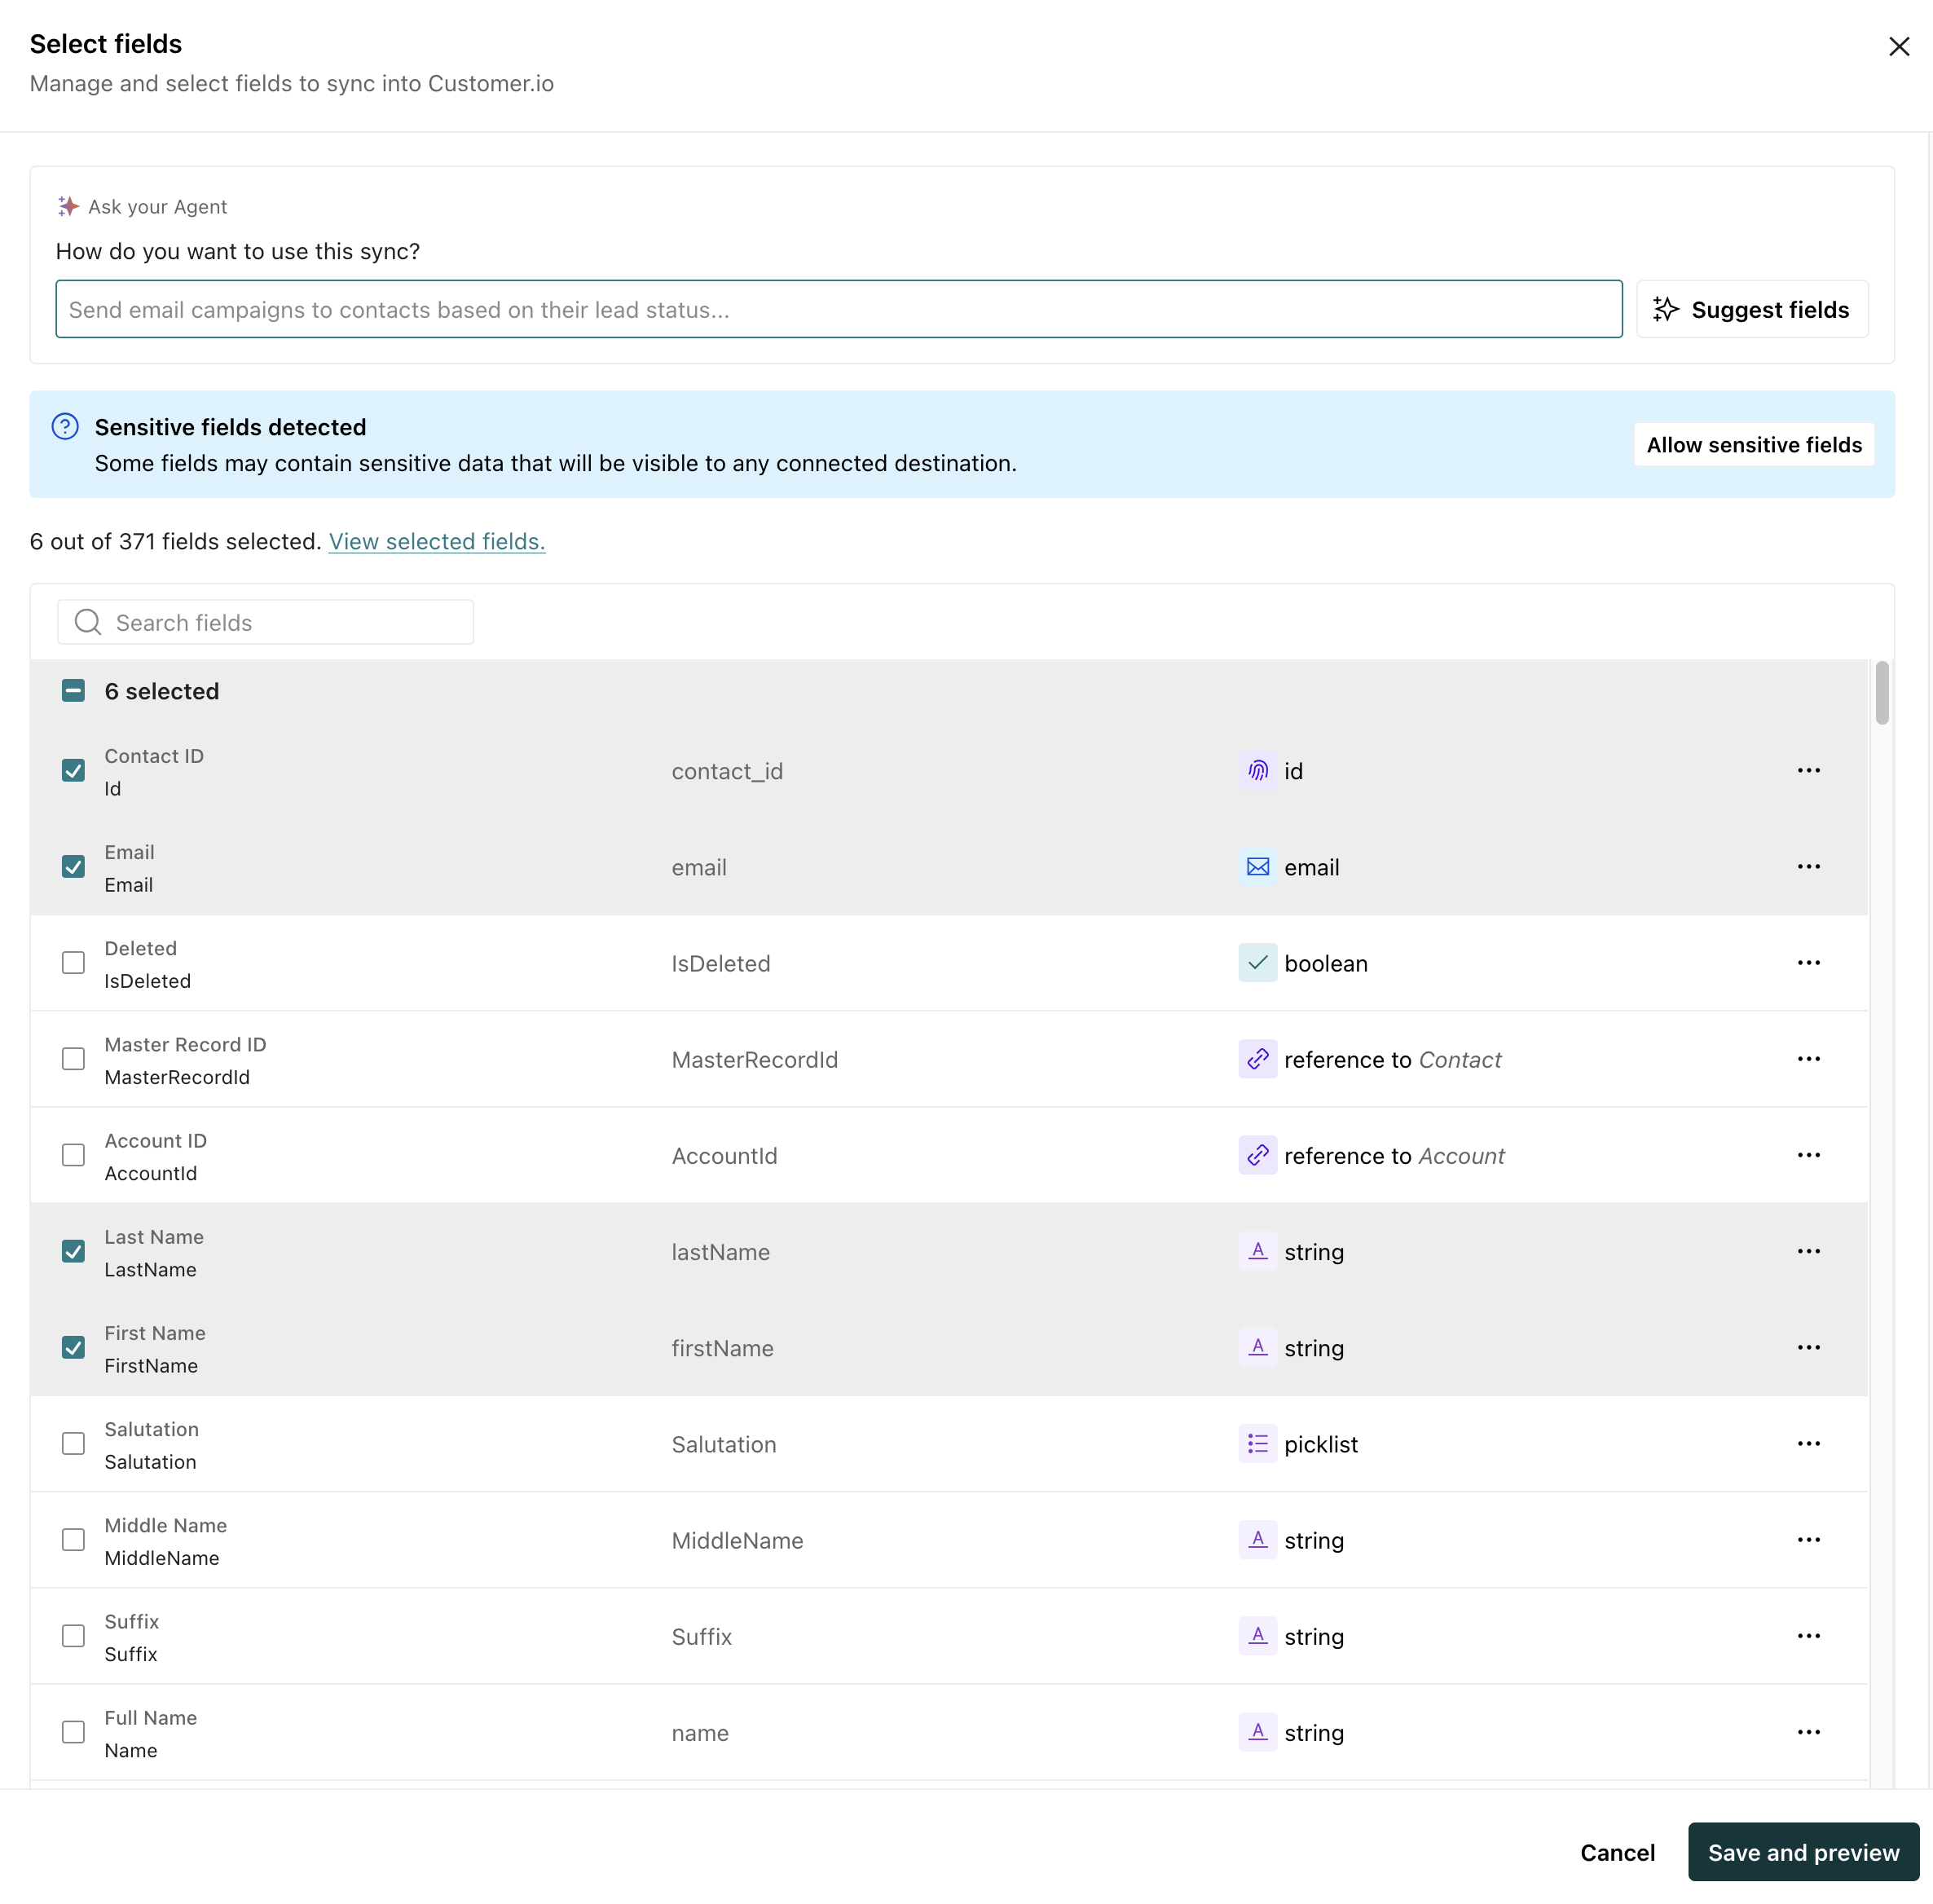Viewport: 1933px width, 1904px height.
Task: Uncheck the Last Name field
Action: [x=73, y=1251]
